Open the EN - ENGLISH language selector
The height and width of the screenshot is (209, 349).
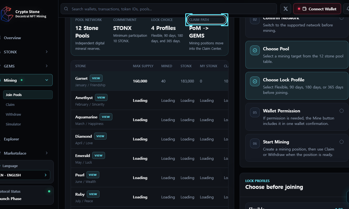point(25,175)
